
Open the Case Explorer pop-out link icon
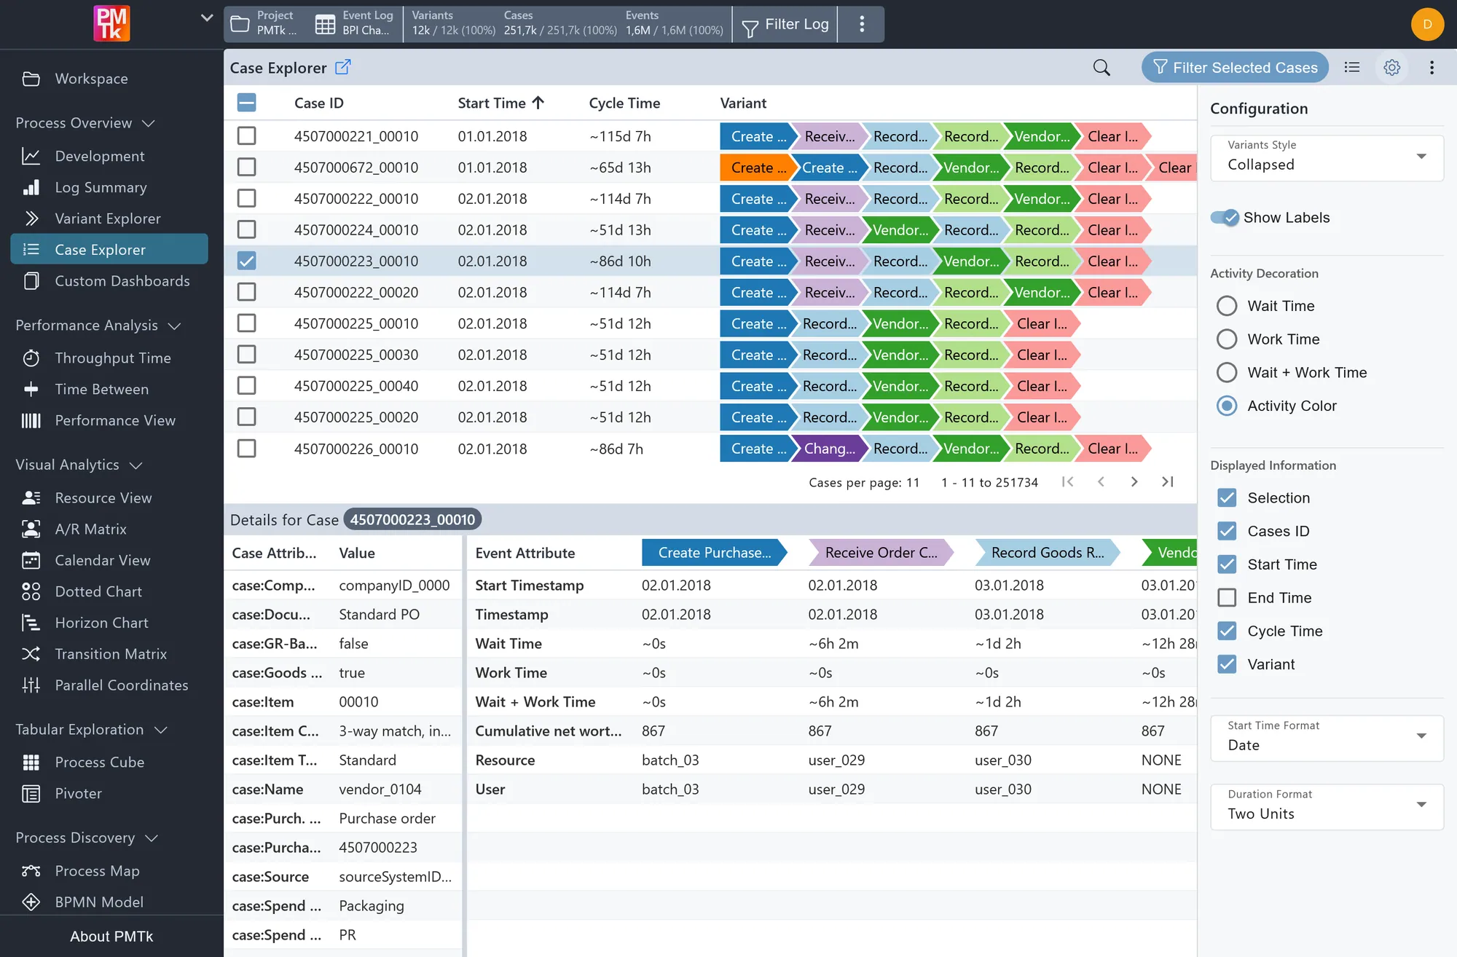point(342,67)
